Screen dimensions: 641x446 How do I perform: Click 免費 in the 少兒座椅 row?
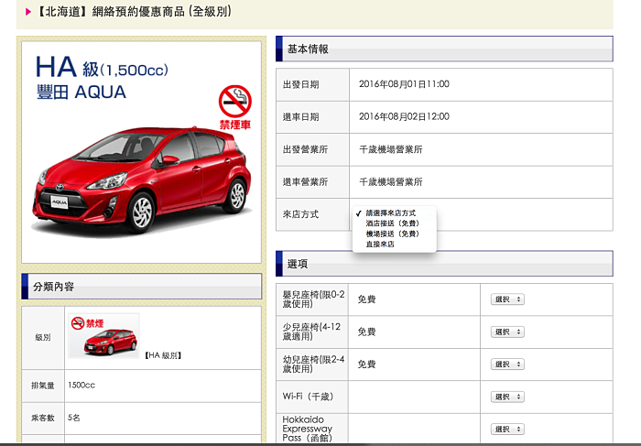pyautogui.click(x=366, y=332)
